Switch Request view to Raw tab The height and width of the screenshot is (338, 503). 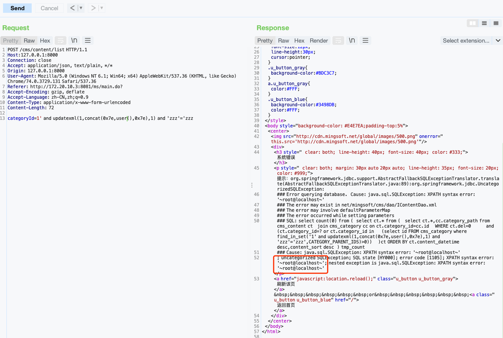coord(29,41)
